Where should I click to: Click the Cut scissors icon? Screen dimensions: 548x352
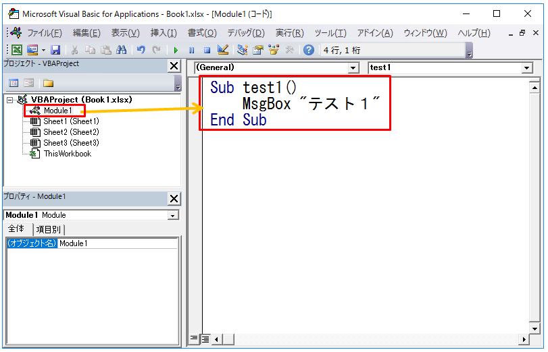tap(74, 50)
